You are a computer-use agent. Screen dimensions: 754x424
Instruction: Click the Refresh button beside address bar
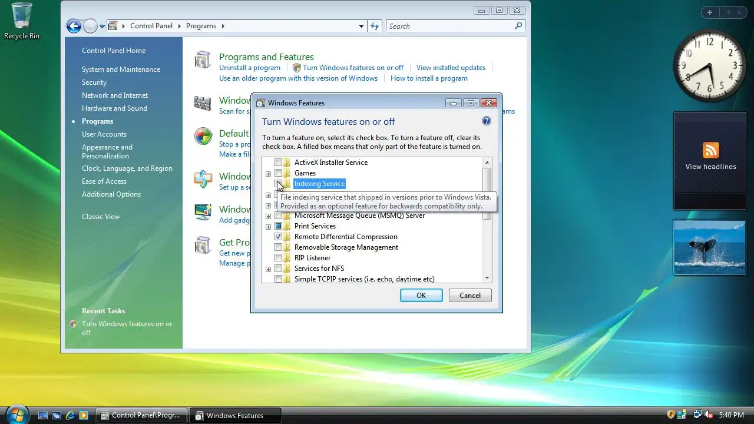[x=375, y=26]
